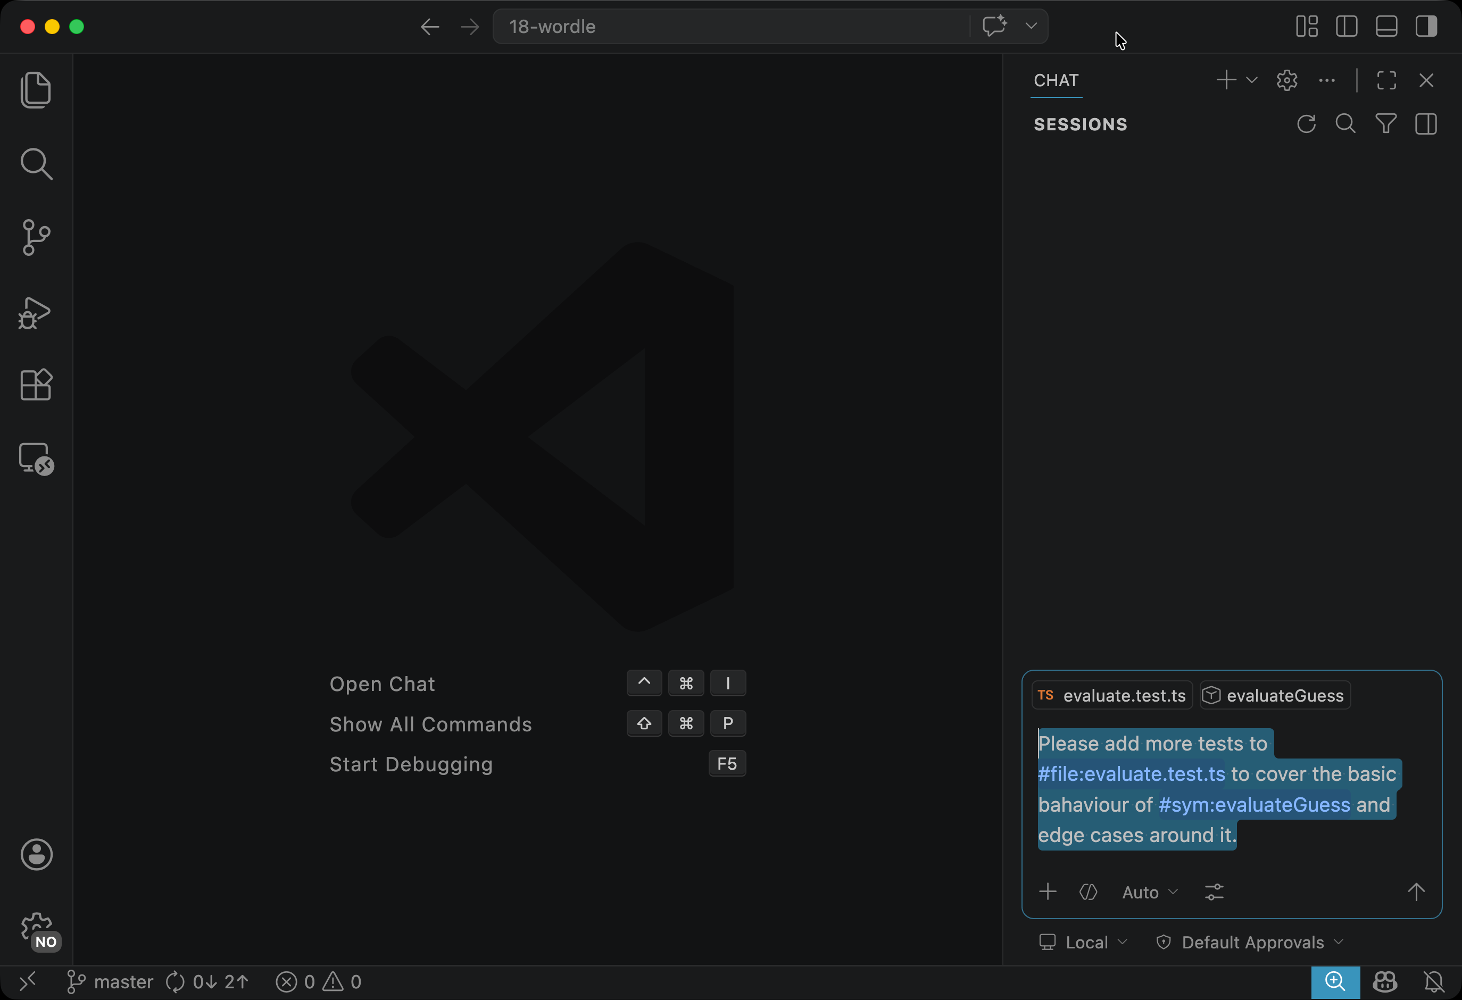Click the master branch in status bar
Viewport: 1462px width, 1000px height.
point(110,981)
